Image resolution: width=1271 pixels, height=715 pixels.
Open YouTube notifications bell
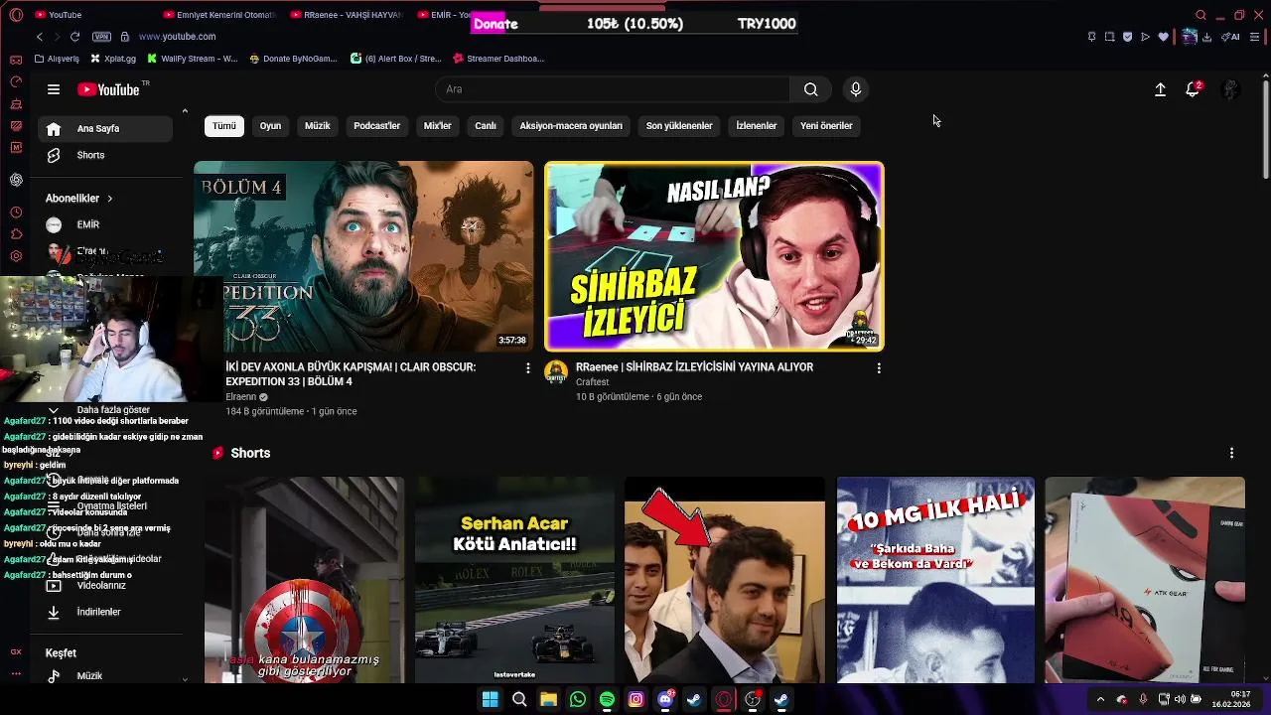click(x=1193, y=89)
